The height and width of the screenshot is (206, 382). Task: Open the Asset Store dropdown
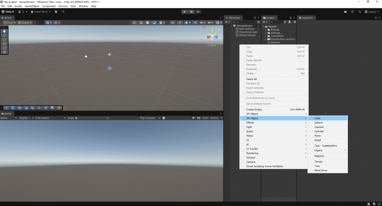point(41,12)
